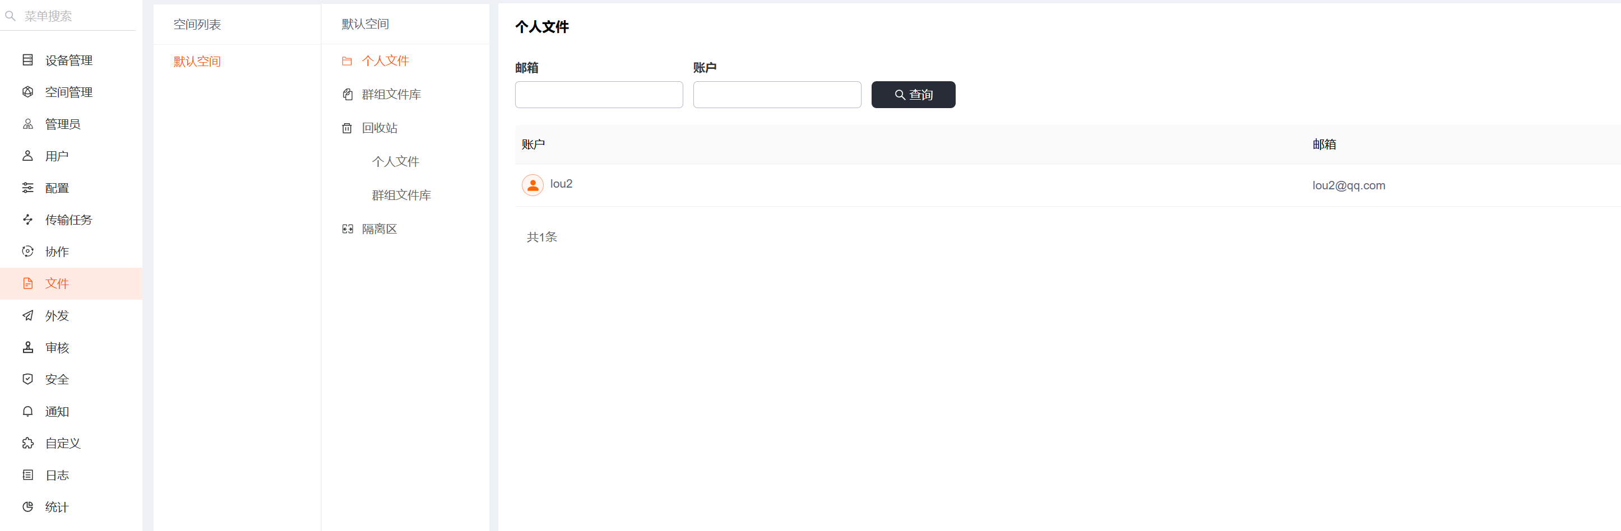Open Personal Files under Recycle Bin (回收站)
The height and width of the screenshot is (531, 1621).
point(395,162)
